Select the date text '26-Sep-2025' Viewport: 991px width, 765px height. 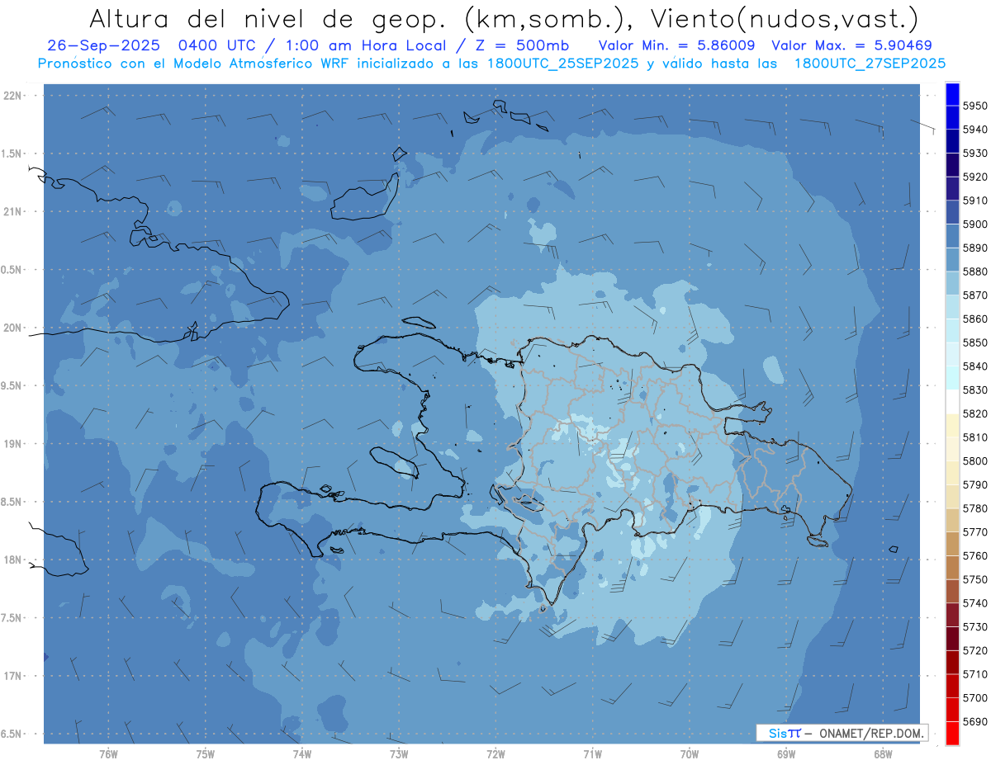click(102, 45)
